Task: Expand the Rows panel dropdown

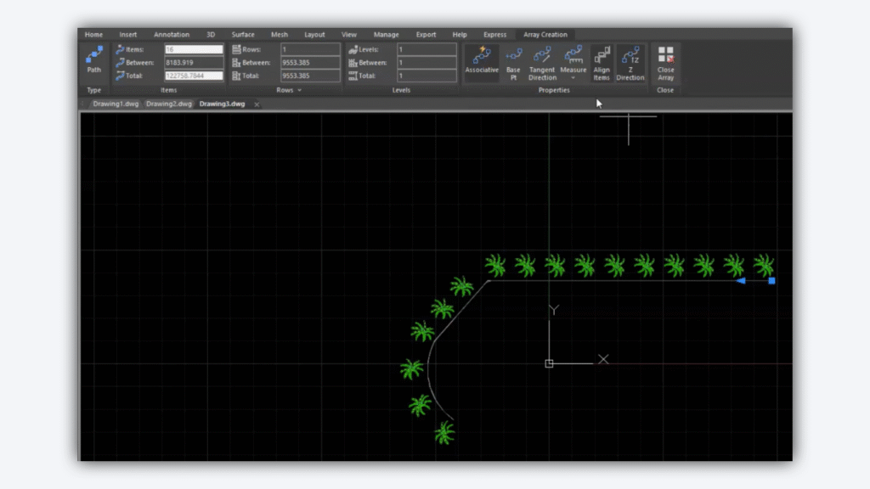Action: tap(299, 90)
